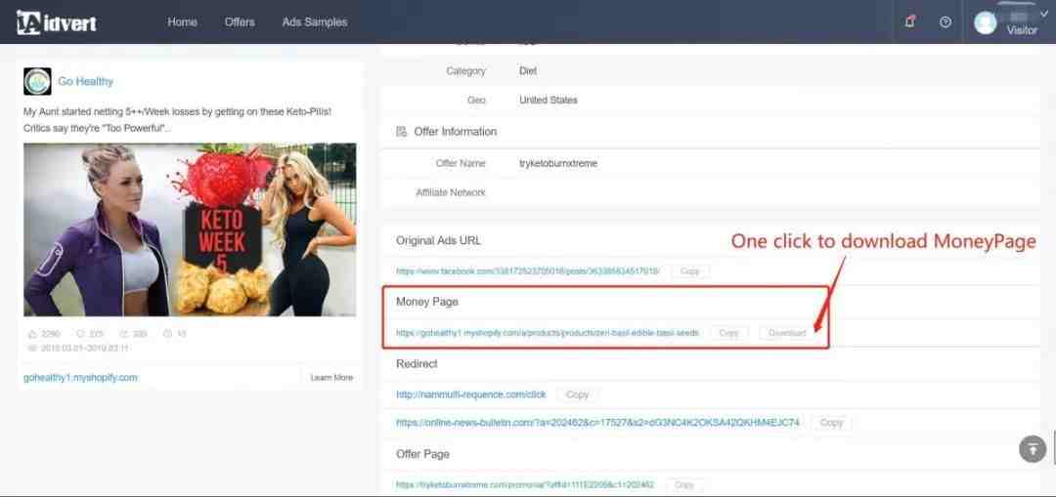The width and height of the screenshot is (1056, 497).
Task: Click the Learn More button
Action: tap(331, 378)
